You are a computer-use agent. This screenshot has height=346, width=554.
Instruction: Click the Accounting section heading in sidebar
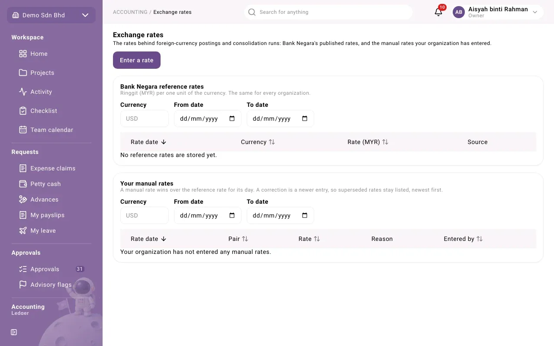28,307
